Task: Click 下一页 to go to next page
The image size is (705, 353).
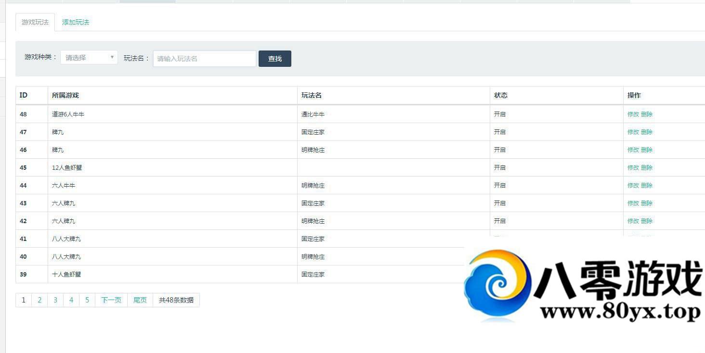Action: (x=111, y=300)
